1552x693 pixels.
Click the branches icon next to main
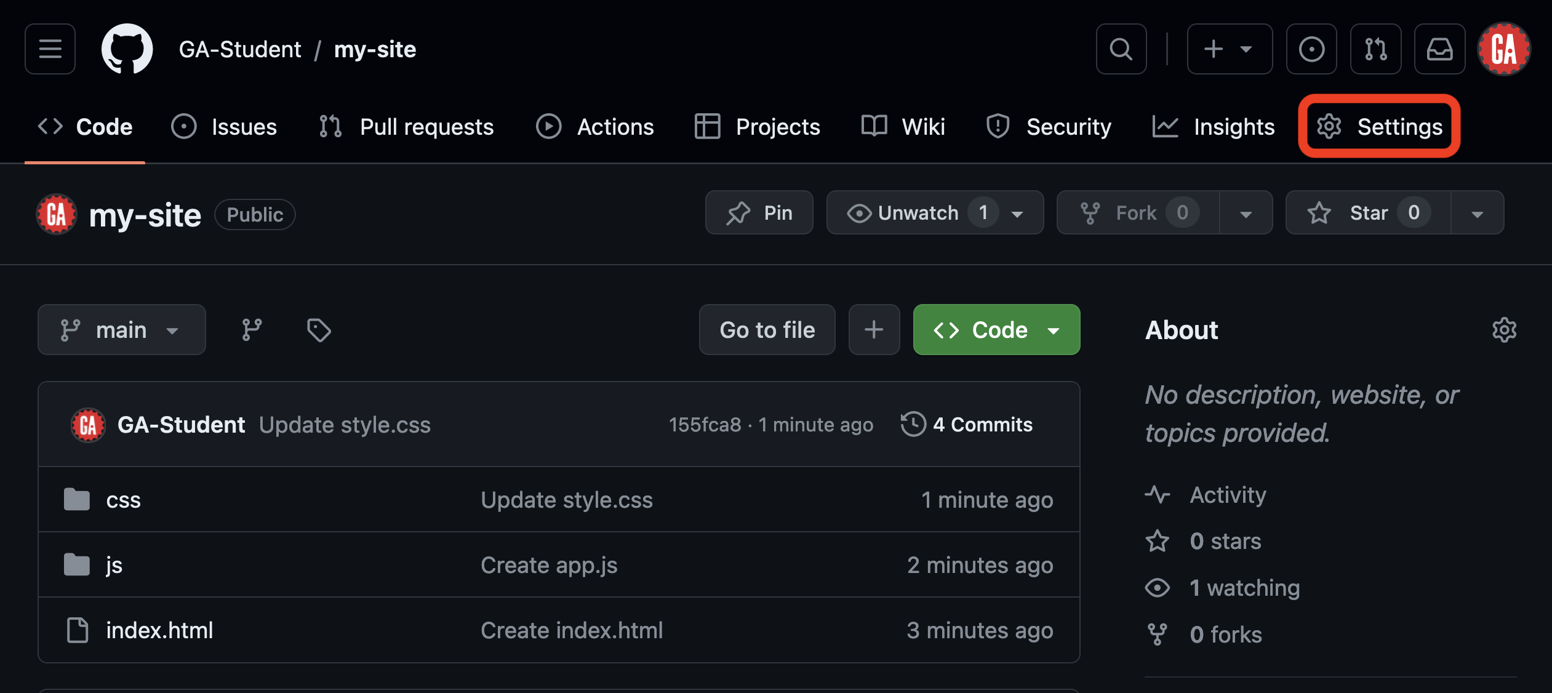251,329
